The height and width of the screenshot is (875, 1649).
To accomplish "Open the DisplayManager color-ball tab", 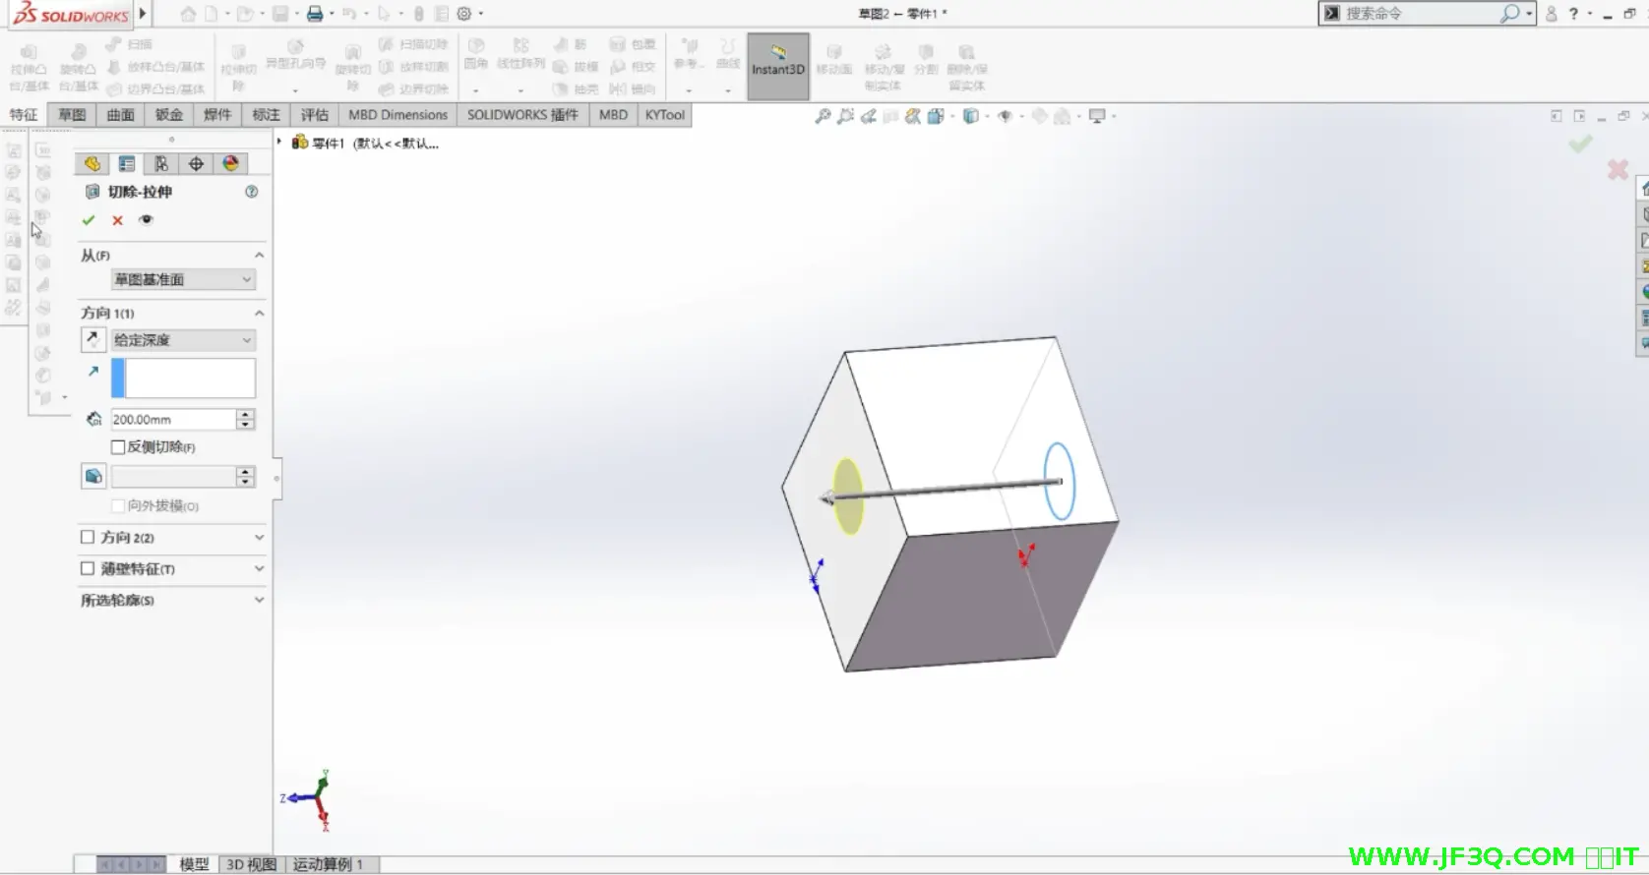I will (231, 164).
